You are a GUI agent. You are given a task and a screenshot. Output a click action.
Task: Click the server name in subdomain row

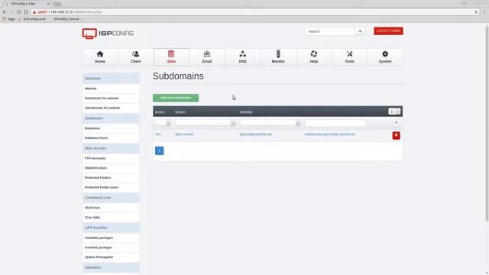(184, 134)
